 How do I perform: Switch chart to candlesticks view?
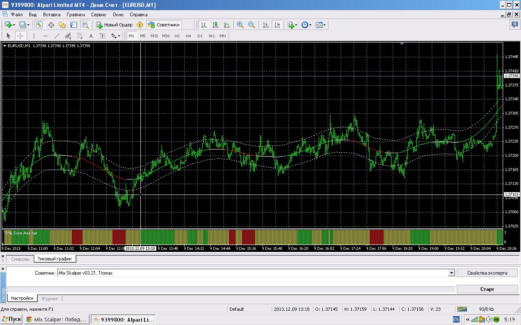(215, 25)
